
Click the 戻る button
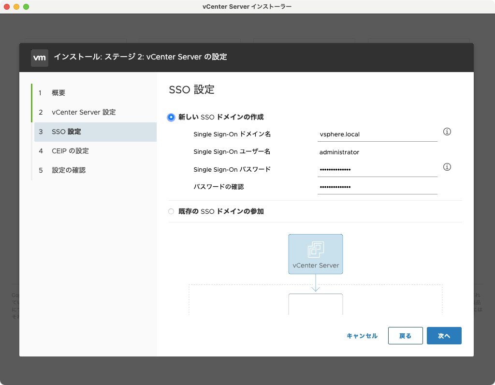pyautogui.click(x=406, y=336)
